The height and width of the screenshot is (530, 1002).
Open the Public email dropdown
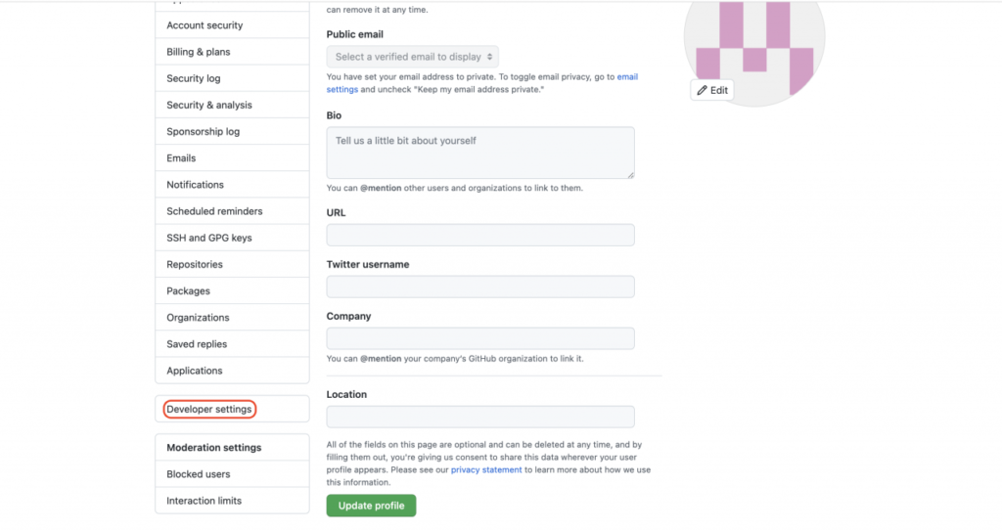[412, 57]
